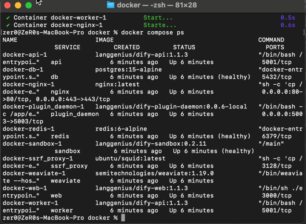Screen dimensions: 306x224
Task: Click bottom prompt 'zer0@ZeR0s-MacBook-Pro docker %'
Action: click(x=60, y=218)
